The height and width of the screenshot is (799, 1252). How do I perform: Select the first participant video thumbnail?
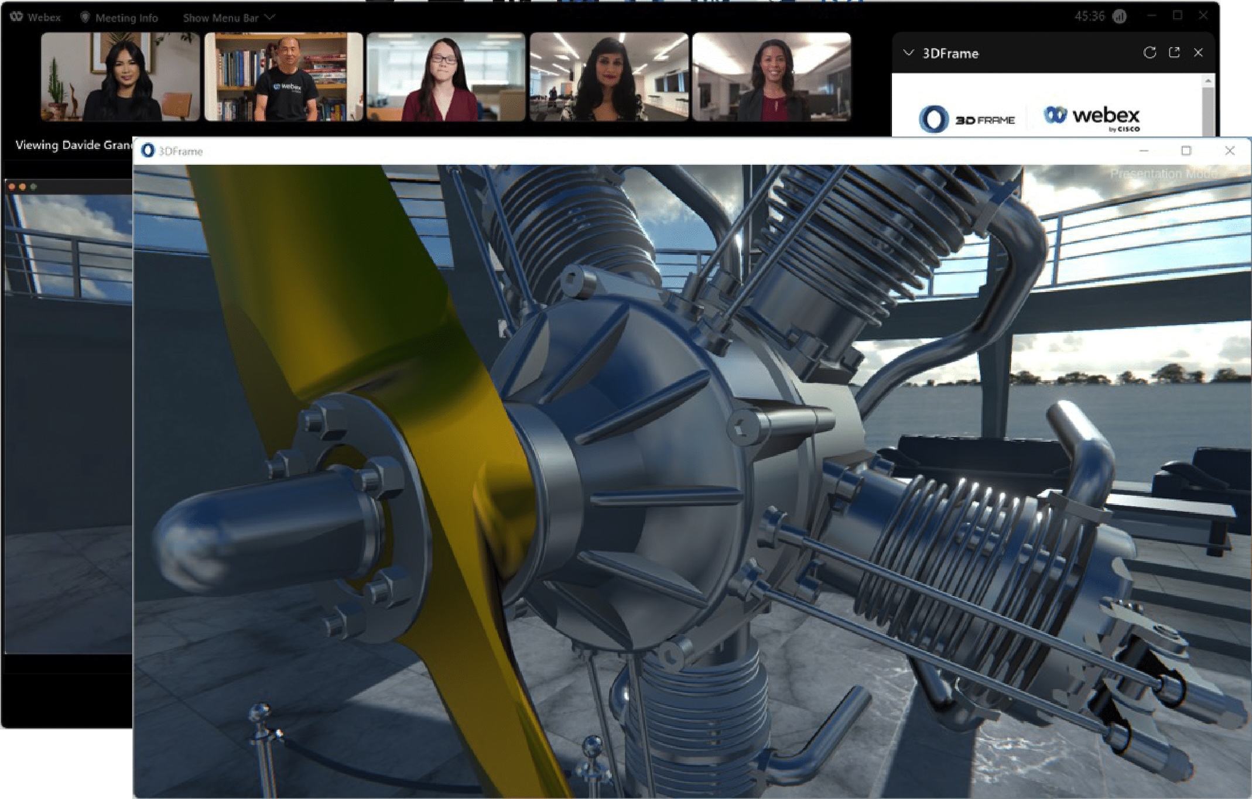click(x=120, y=77)
